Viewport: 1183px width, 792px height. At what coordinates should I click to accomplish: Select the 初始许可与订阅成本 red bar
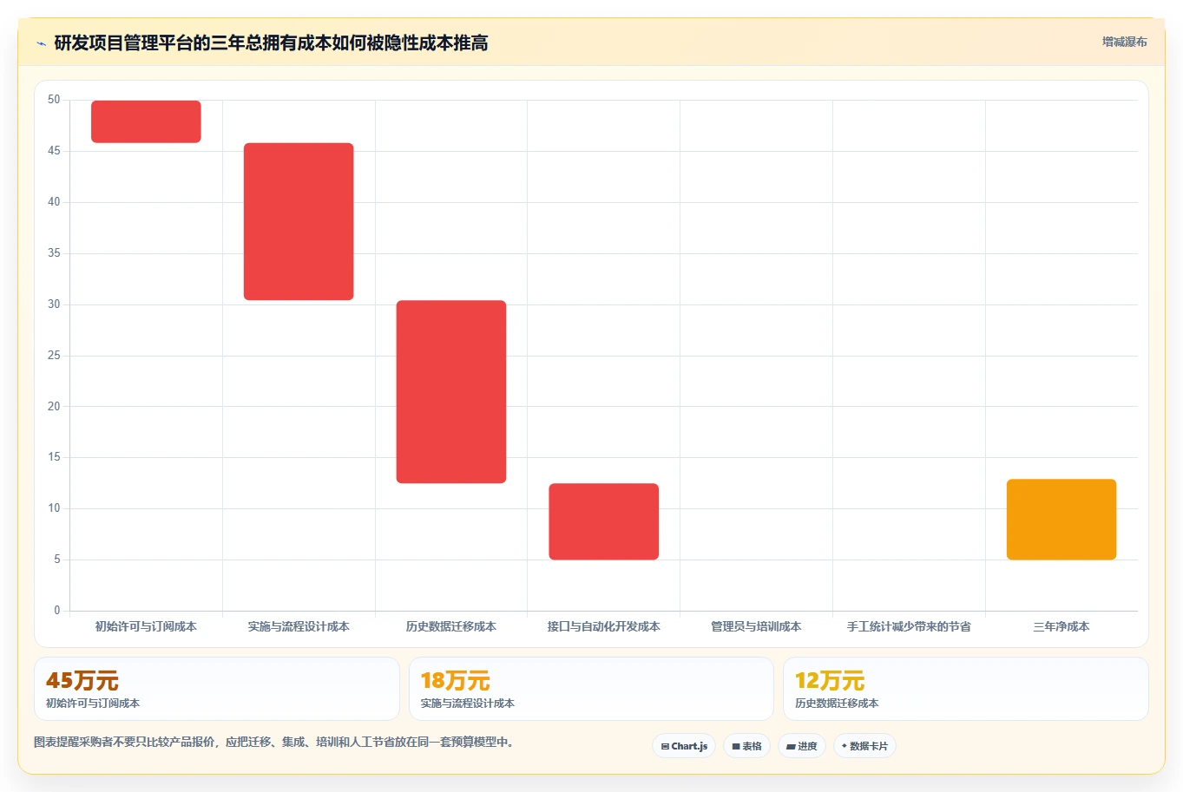point(146,121)
